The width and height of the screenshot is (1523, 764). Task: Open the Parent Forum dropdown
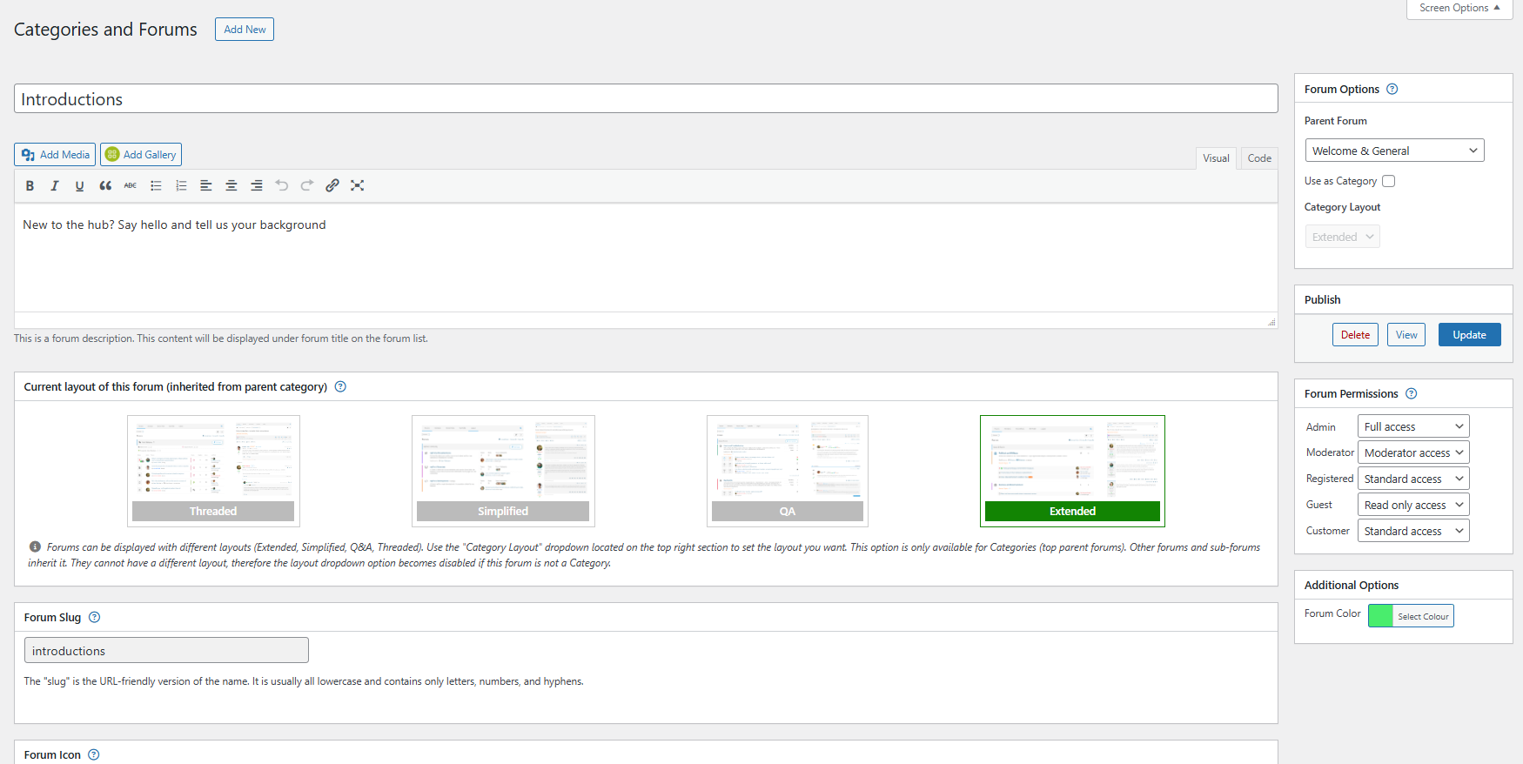(1394, 151)
